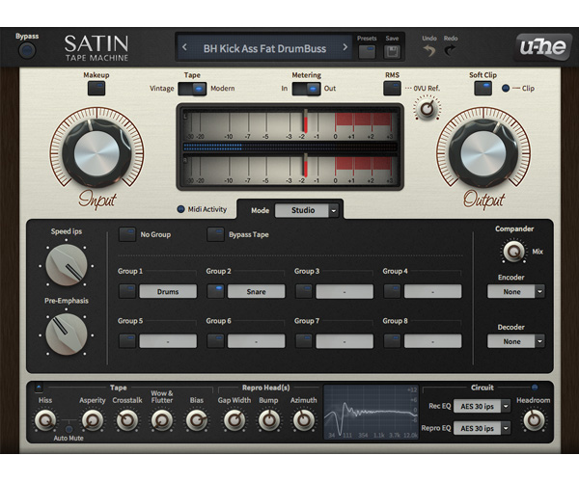Click the Asperity knob
Viewport: 579px width, 482px height.
tap(93, 420)
